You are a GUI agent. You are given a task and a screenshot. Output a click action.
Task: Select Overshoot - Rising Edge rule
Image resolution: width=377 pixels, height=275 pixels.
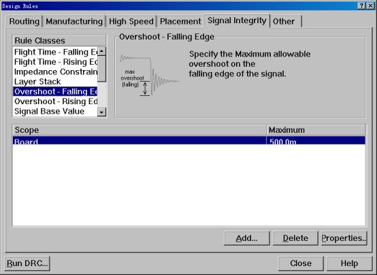(55, 101)
